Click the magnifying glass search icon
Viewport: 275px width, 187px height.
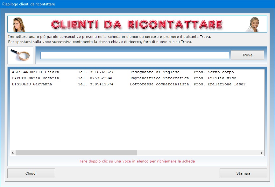pos(20,55)
